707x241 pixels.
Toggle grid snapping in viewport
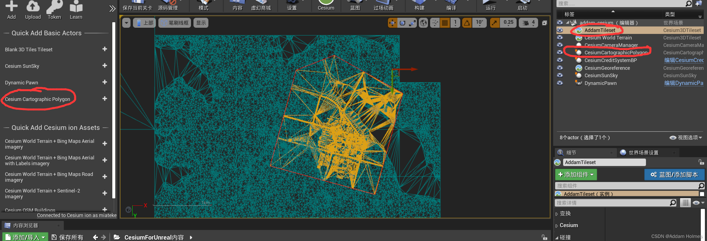coord(445,23)
